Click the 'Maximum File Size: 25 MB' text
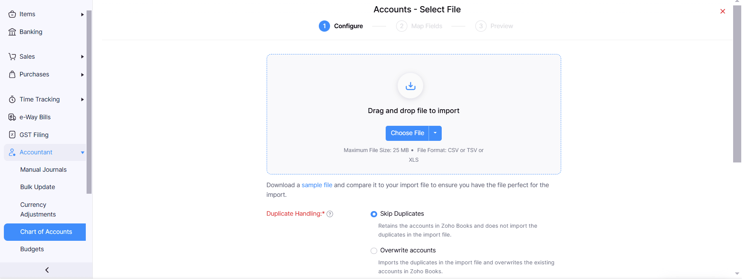The image size is (742, 279). point(376,150)
